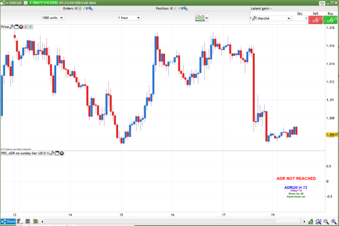Screen dimensions: 339x226
Task: Click the ADR(20)= 73 label
Action: [295, 188]
